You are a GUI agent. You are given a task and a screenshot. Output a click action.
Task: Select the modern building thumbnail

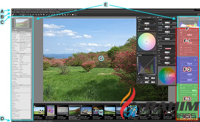pyautogui.click(x=86, y=110)
